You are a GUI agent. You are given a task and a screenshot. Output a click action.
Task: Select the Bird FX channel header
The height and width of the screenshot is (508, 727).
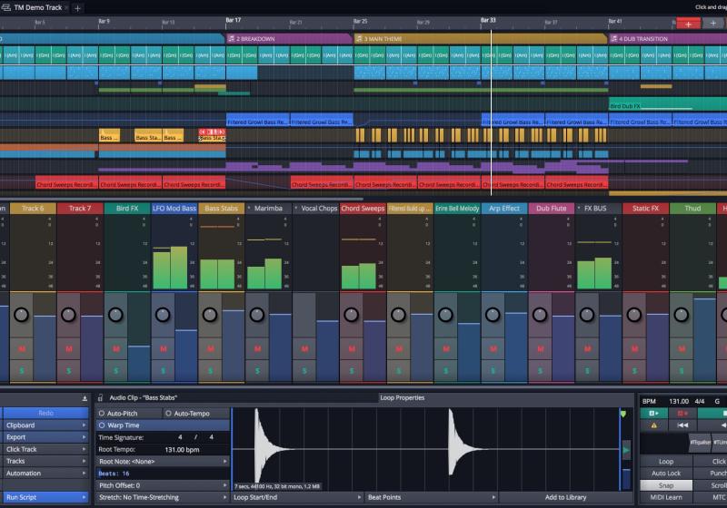pyautogui.click(x=127, y=209)
